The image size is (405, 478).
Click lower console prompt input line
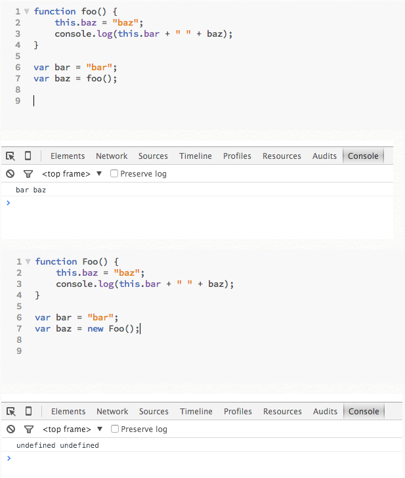[x=202, y=458]
